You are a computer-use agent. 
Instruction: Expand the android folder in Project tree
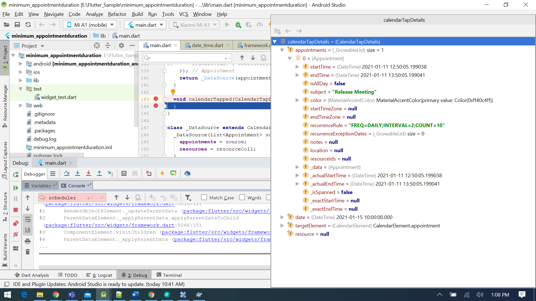(x=20, y=64)
